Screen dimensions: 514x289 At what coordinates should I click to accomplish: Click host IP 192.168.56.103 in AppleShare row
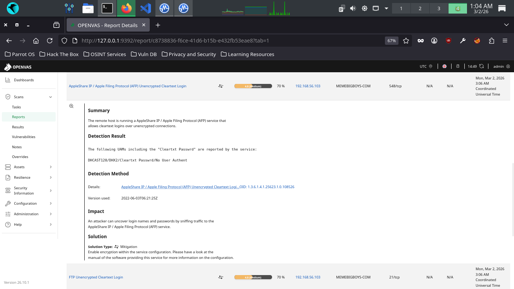[308, 86]
